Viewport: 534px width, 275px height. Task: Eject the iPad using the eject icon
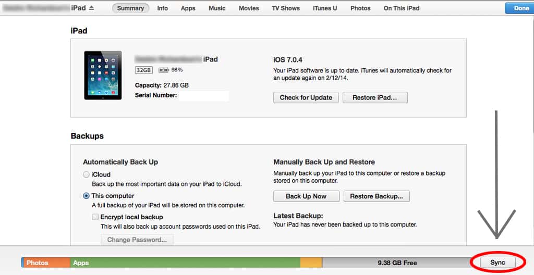click(91, 8)
